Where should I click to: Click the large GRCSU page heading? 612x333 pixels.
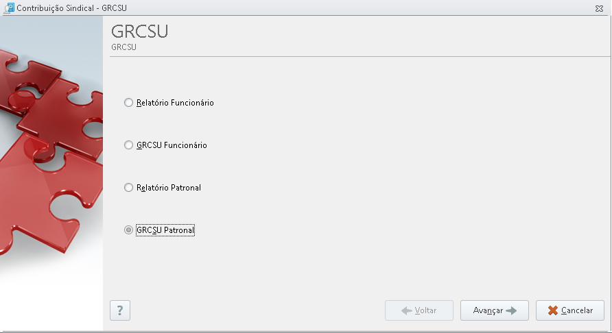coord(140,32)
